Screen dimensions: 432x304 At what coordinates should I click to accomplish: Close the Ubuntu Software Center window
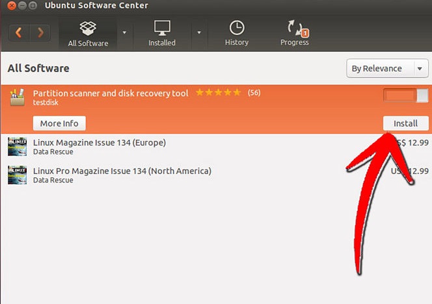coord(12,5)
